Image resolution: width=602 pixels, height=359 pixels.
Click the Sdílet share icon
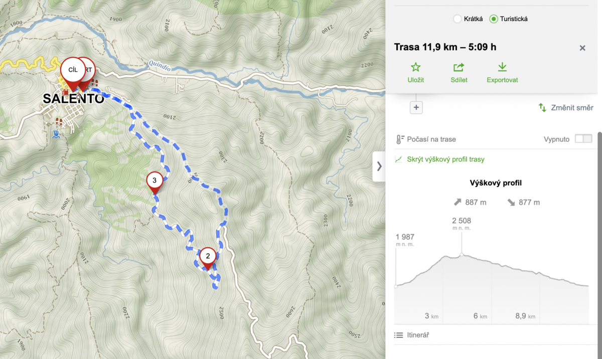[x=459, y=67]
